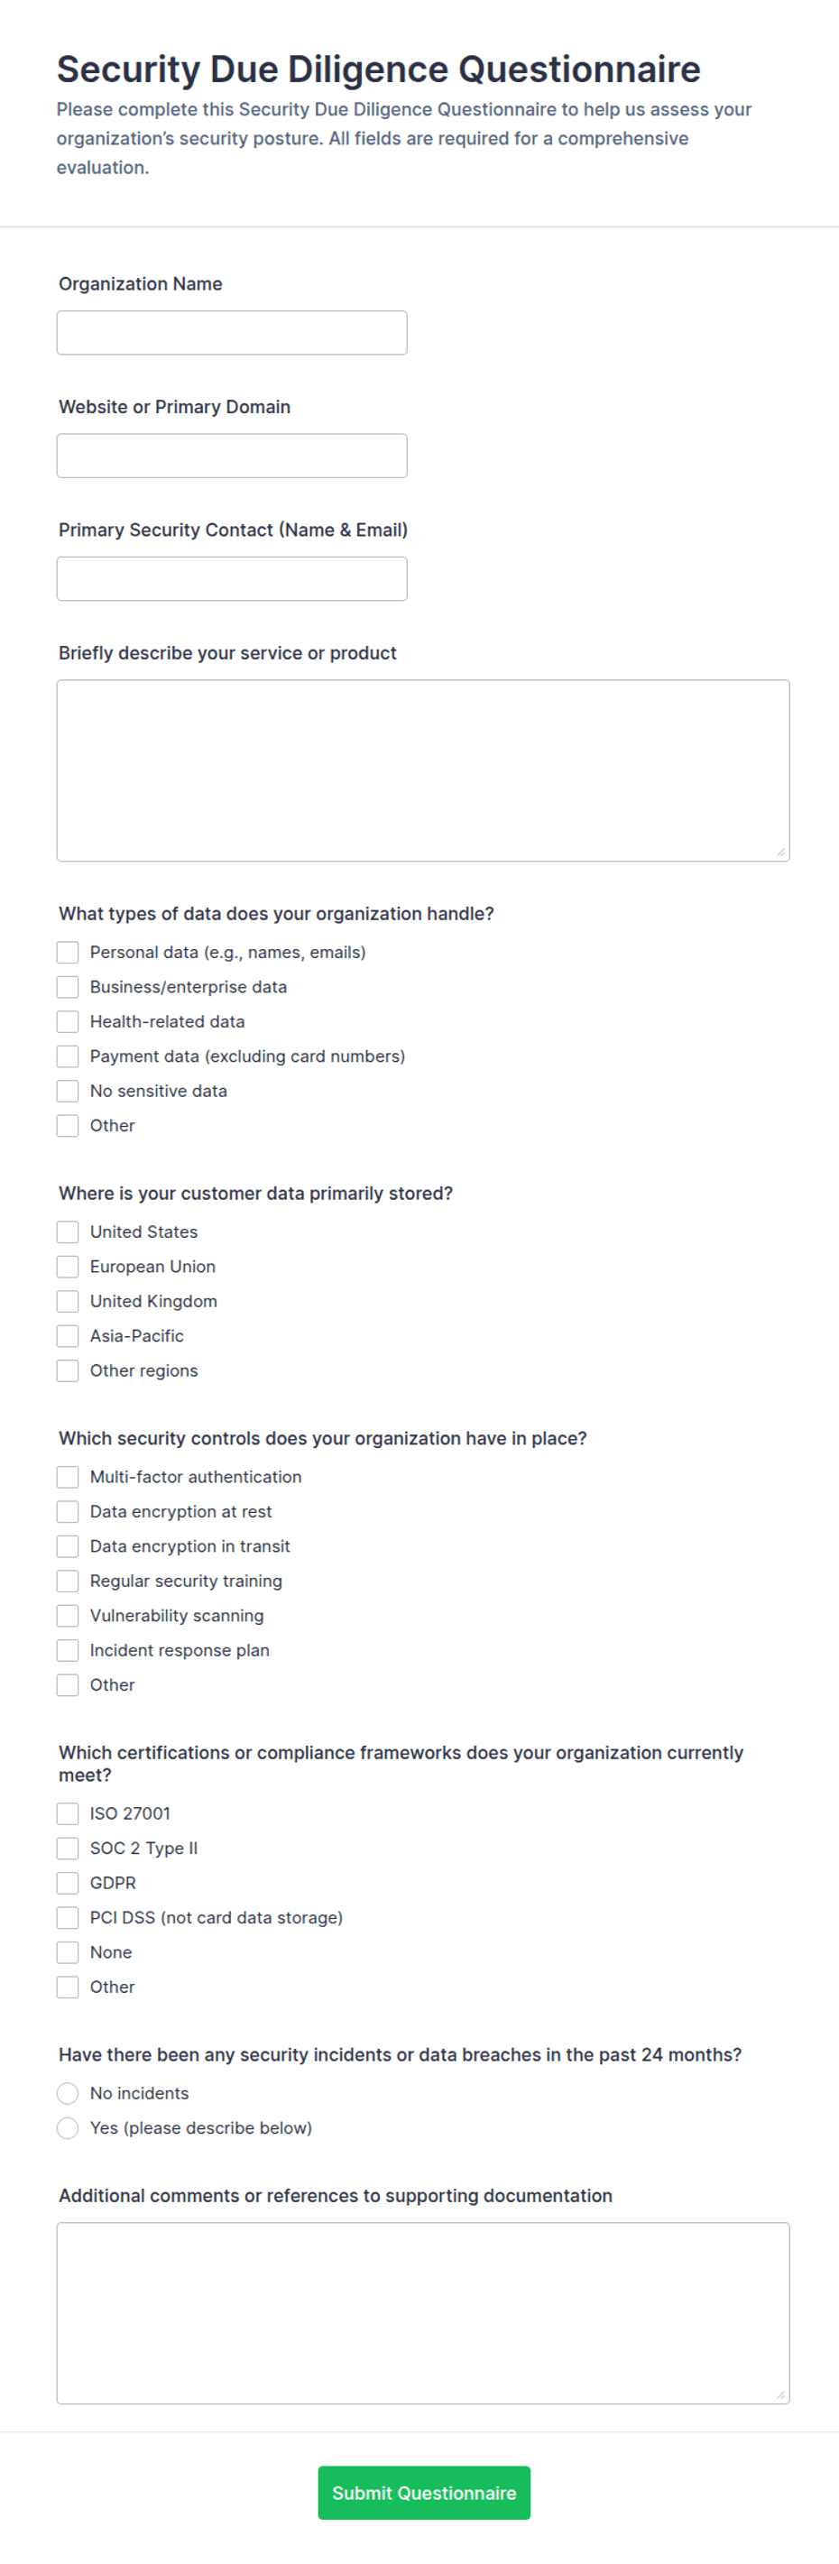Check Incident response plan
The height and width of the screenshot is (2564, 839).
[68, 1650]
